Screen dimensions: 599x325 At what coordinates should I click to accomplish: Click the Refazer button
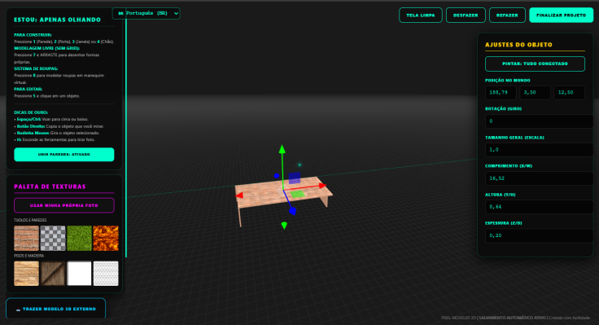507,15
